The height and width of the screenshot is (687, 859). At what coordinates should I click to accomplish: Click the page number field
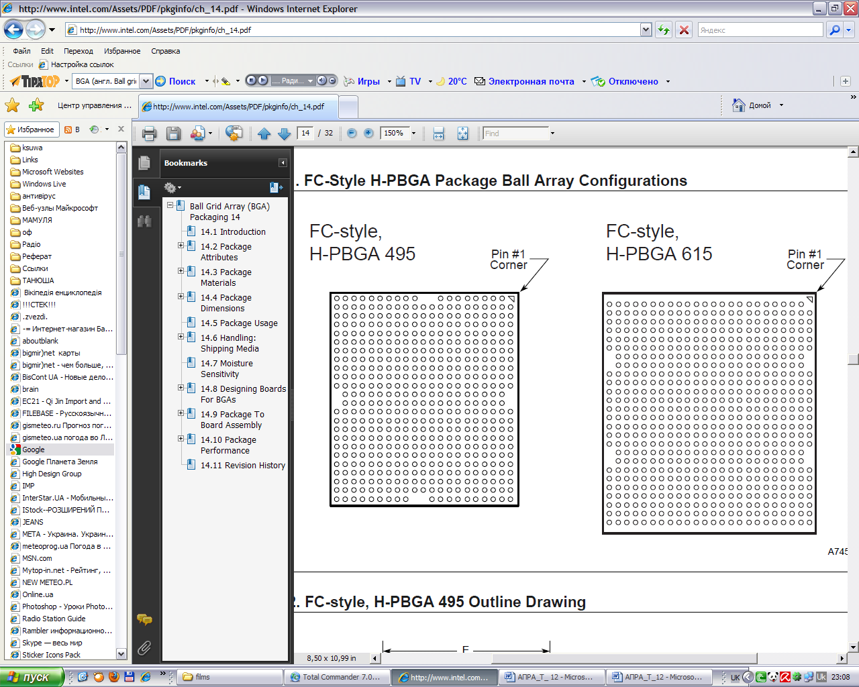305,133
